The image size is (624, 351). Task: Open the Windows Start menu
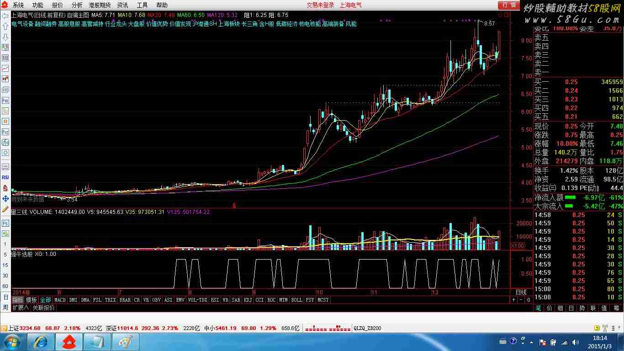pyautogui.click(x=11, y=342)
